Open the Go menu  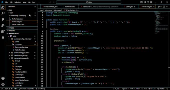(x=29, y=2)
